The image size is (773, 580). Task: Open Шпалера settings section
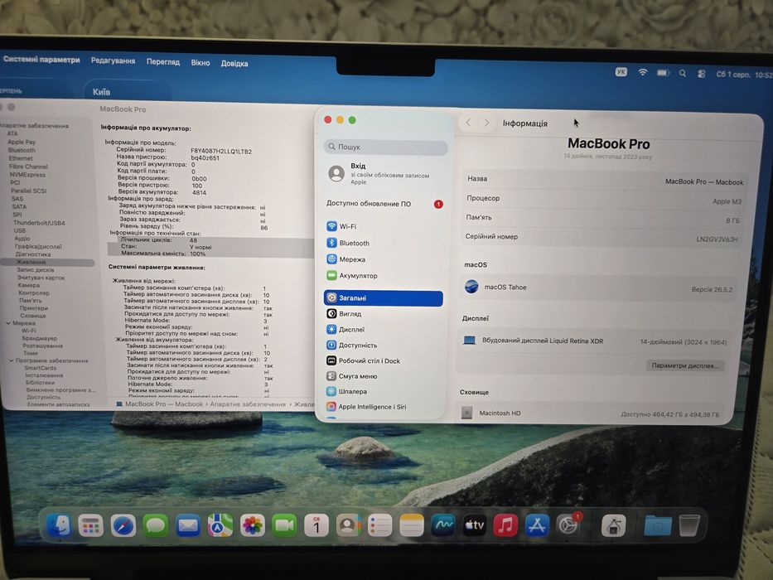point(384,392)
